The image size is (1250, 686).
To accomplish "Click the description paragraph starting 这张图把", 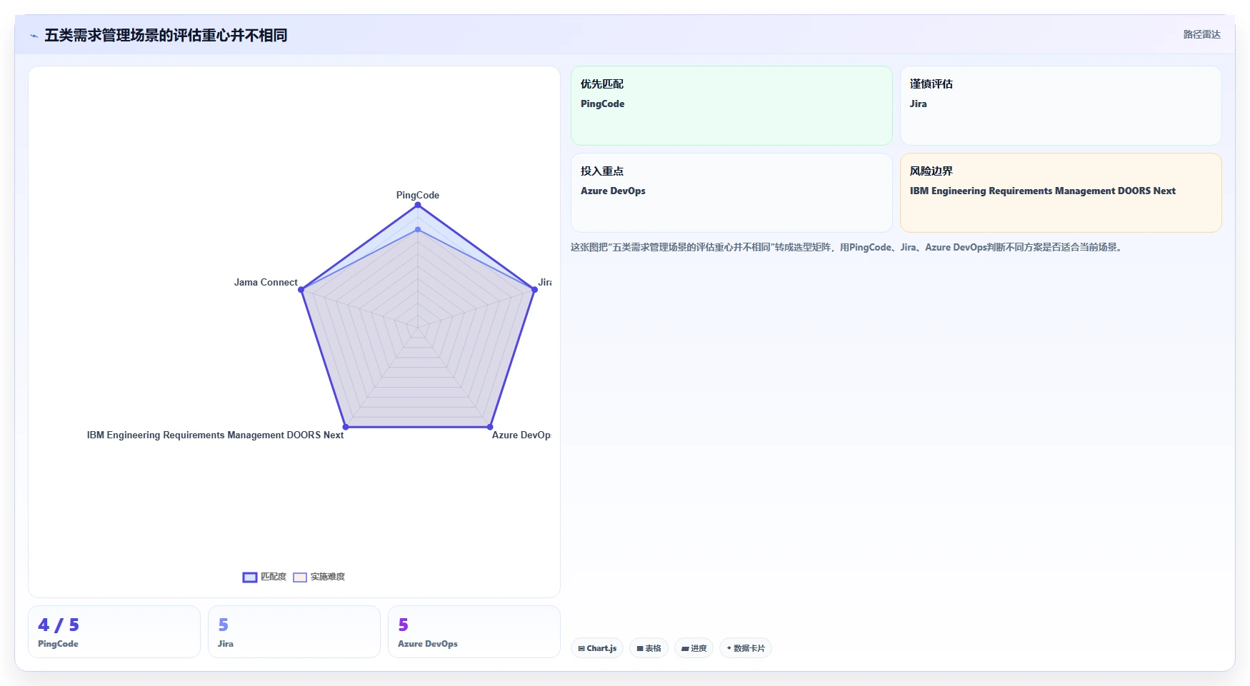I will [847, 247].
